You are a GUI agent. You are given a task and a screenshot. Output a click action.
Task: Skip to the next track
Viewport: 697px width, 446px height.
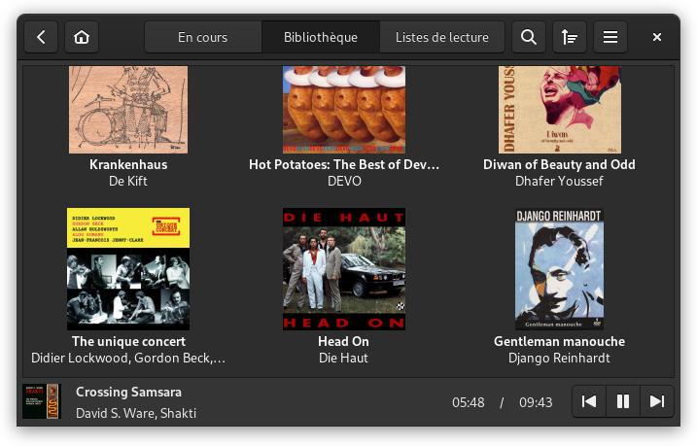click(x=657, y=401)
